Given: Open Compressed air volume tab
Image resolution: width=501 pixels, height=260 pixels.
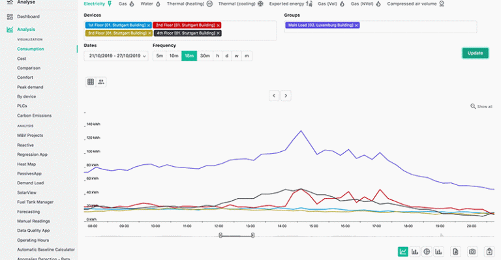Looking at the screenshot, I should (x=416, y=4).
